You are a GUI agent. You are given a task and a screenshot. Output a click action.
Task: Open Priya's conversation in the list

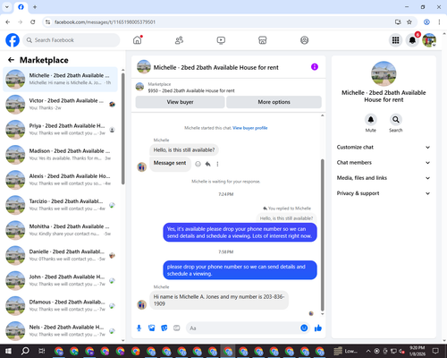point(60,130)
